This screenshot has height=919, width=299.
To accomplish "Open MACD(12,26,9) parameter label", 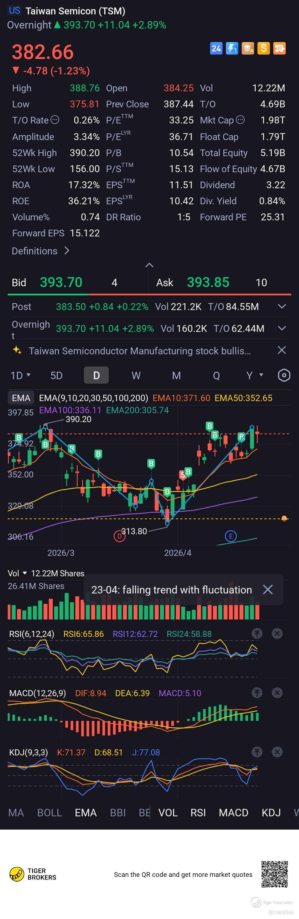I will pos(37,693).
